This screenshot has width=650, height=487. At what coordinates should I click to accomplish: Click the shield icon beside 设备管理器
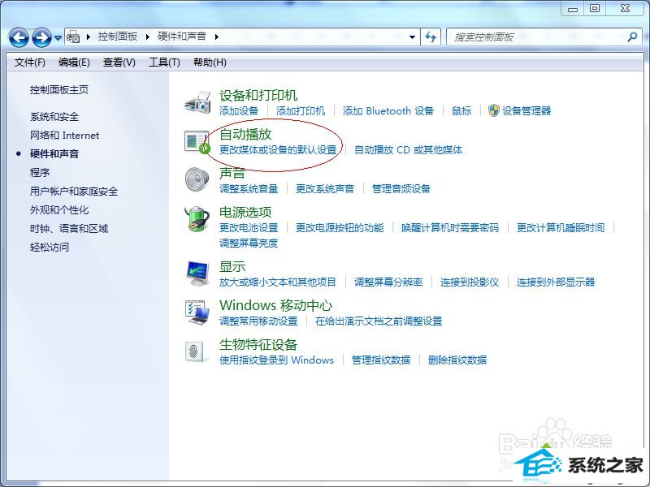pos(494,110)
